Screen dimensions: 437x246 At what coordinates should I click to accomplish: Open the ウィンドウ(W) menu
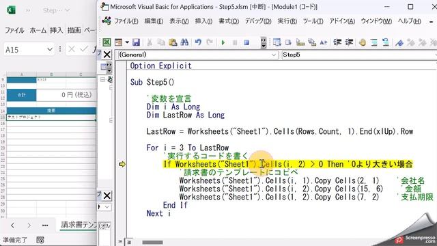[376, 21]
